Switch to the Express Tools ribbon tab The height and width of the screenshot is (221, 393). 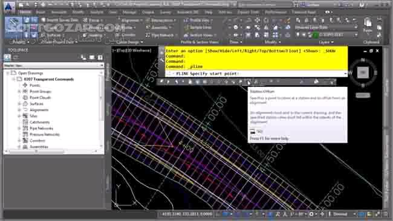[248, 12]
